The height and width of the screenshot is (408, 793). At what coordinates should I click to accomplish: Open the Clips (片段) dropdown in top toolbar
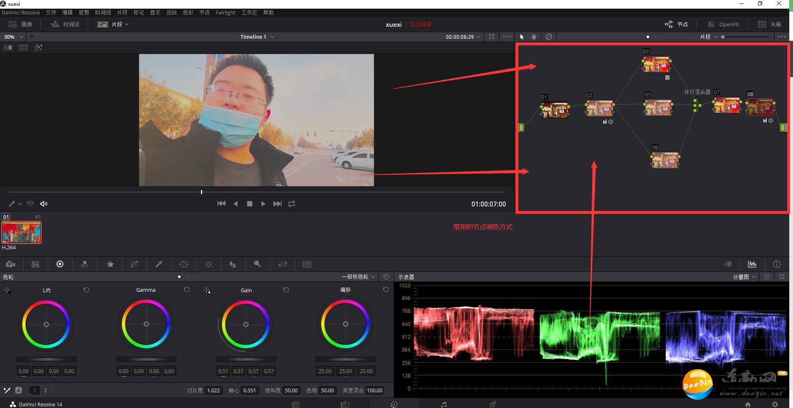point(113,24)
